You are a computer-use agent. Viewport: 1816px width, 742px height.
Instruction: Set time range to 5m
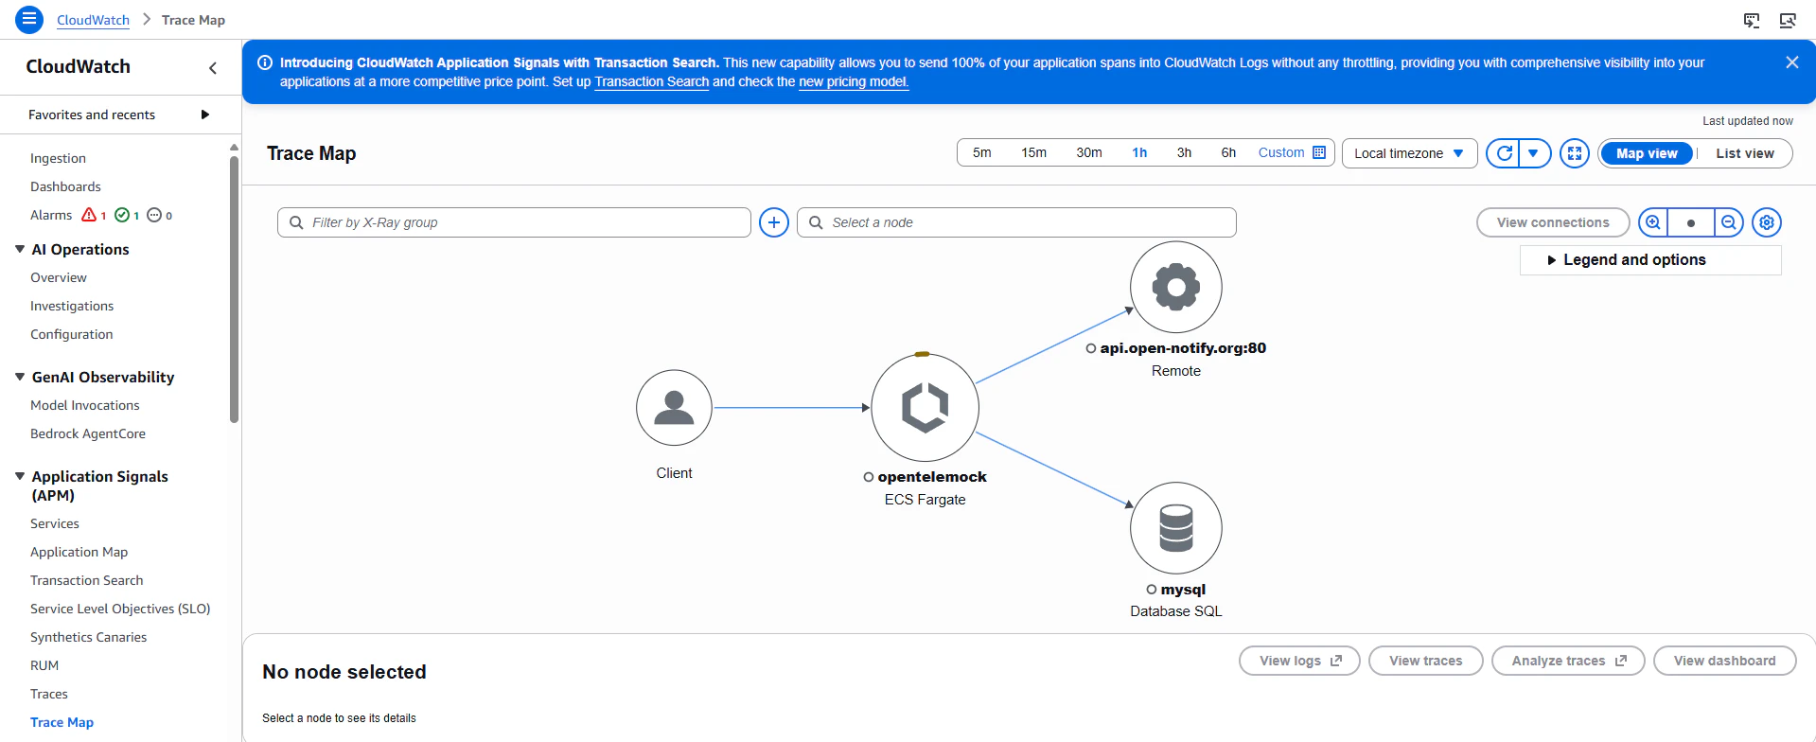click(982, 152)
